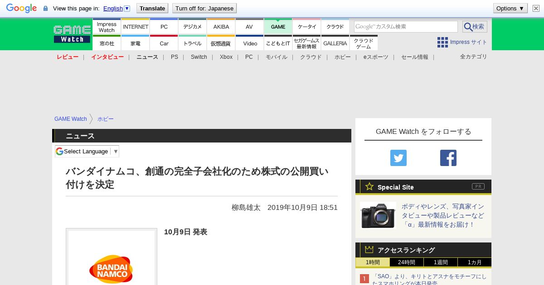This screenshot has width=544, height=285.
Task: Go to the レビュー category
Action: tap(68, 57)
